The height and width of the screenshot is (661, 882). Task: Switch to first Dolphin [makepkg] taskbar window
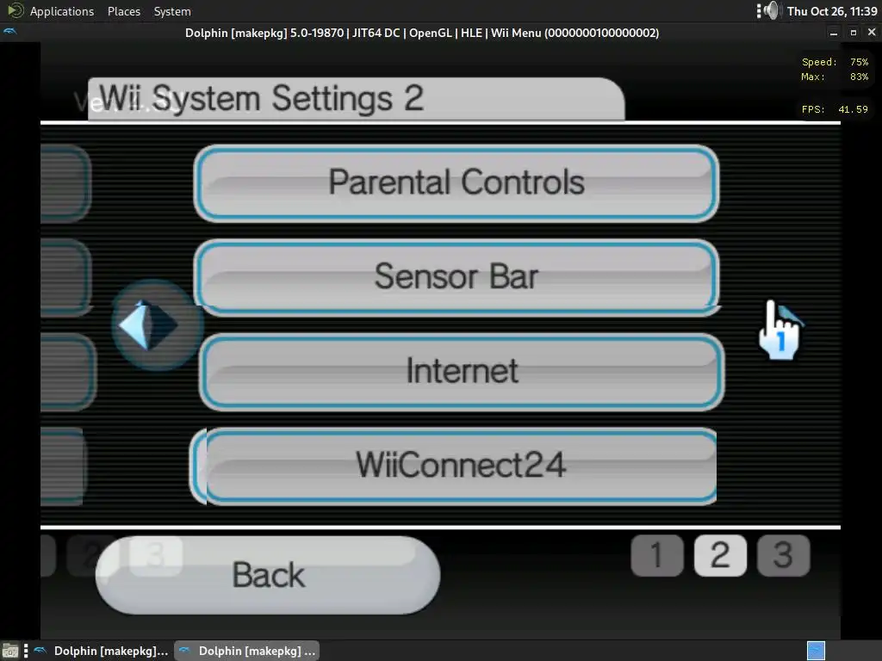tap(102, 651)
